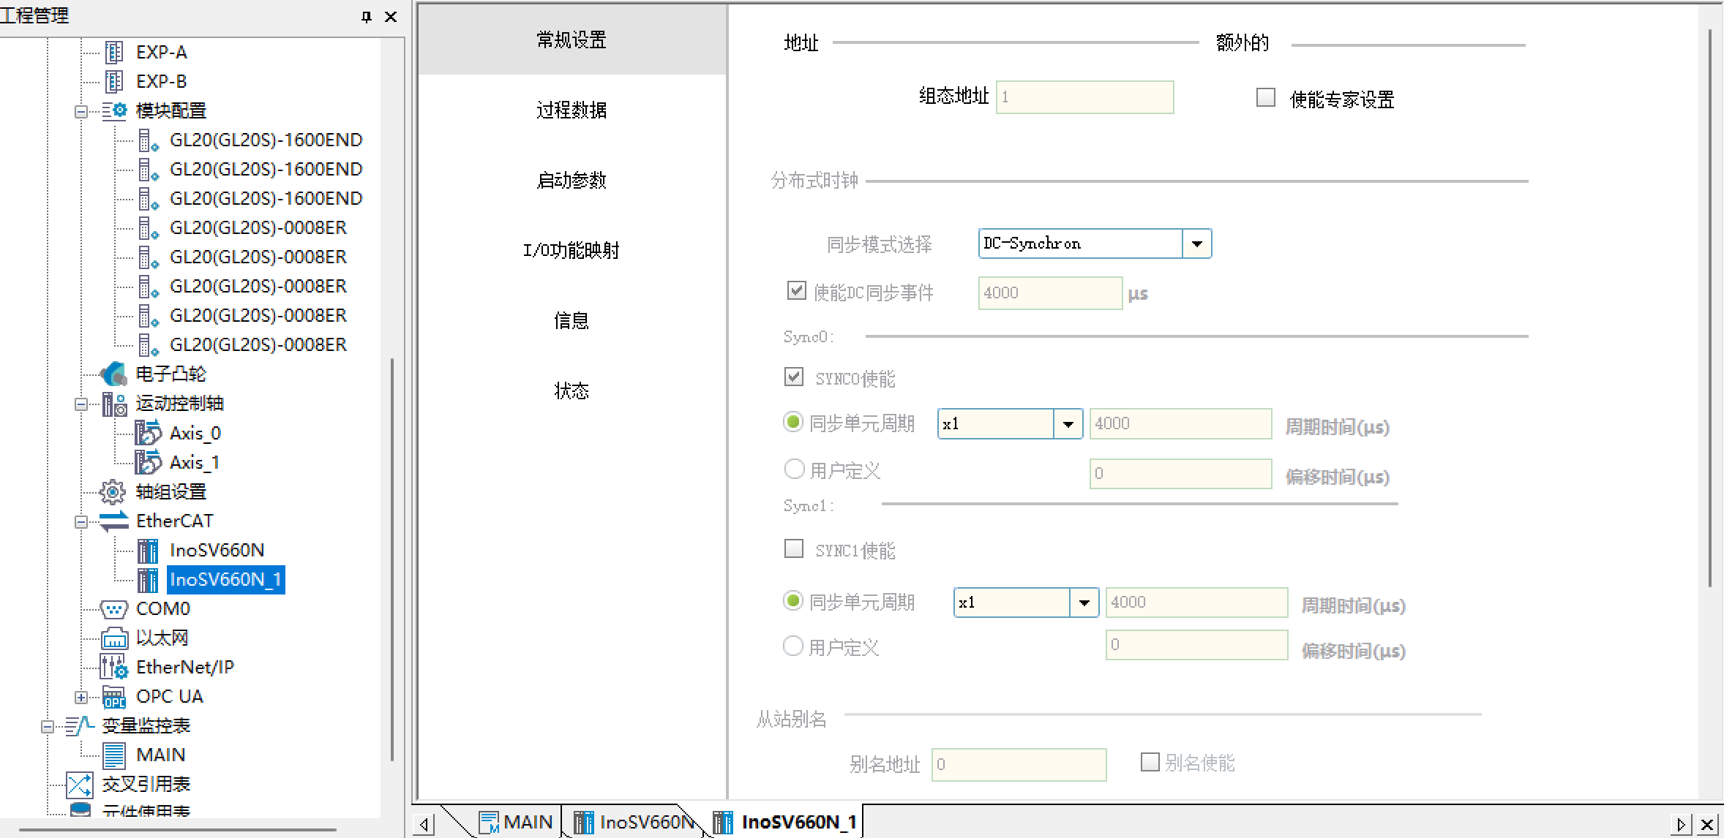1724x838 pixels.
Task: Collapse the 模块配置 tree node
Action: point(81,111)
